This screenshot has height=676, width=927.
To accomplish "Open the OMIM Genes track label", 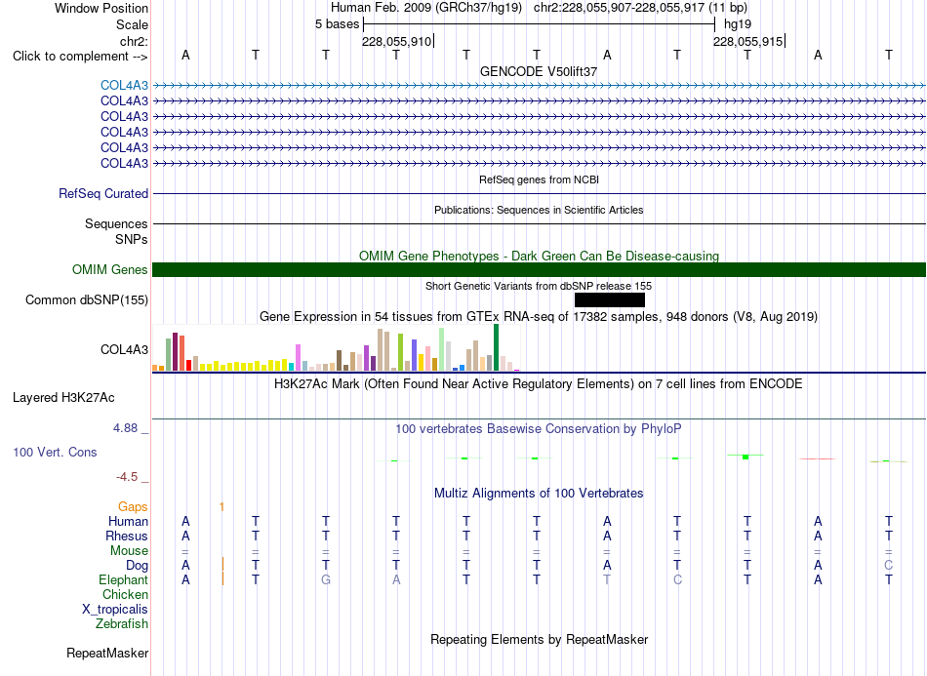I will [109, 269].
